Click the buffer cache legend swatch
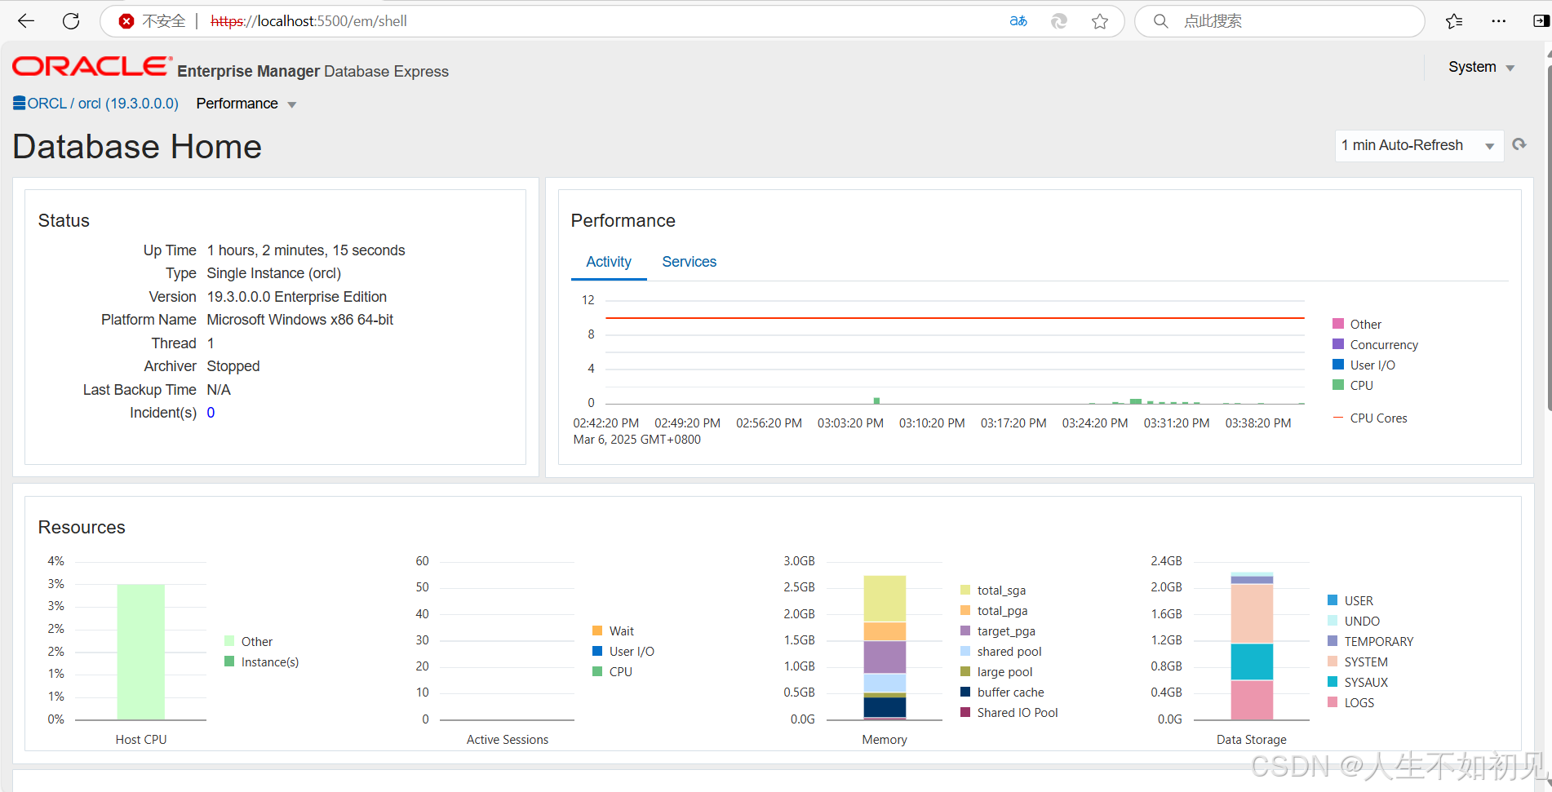Viewport: 1552px width, 792px height. click(x=965, y=692)
